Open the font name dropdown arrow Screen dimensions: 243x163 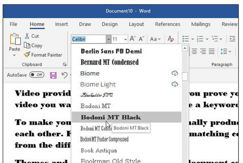pyautogui.click(x=109, y=39)
